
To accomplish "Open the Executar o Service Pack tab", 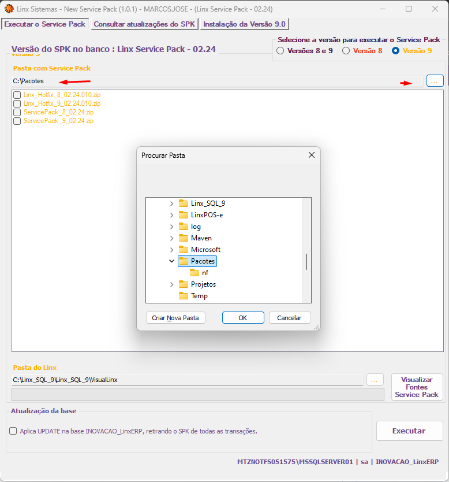I will pyautogui.click(x=45, y=24).
